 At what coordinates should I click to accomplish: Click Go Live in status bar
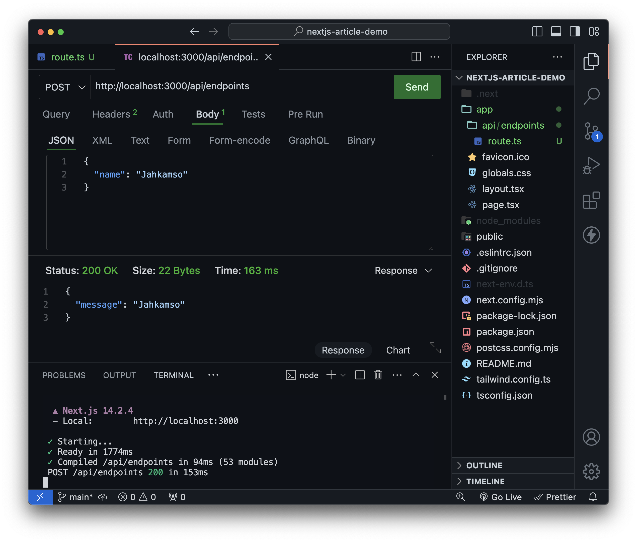(501, 497)
